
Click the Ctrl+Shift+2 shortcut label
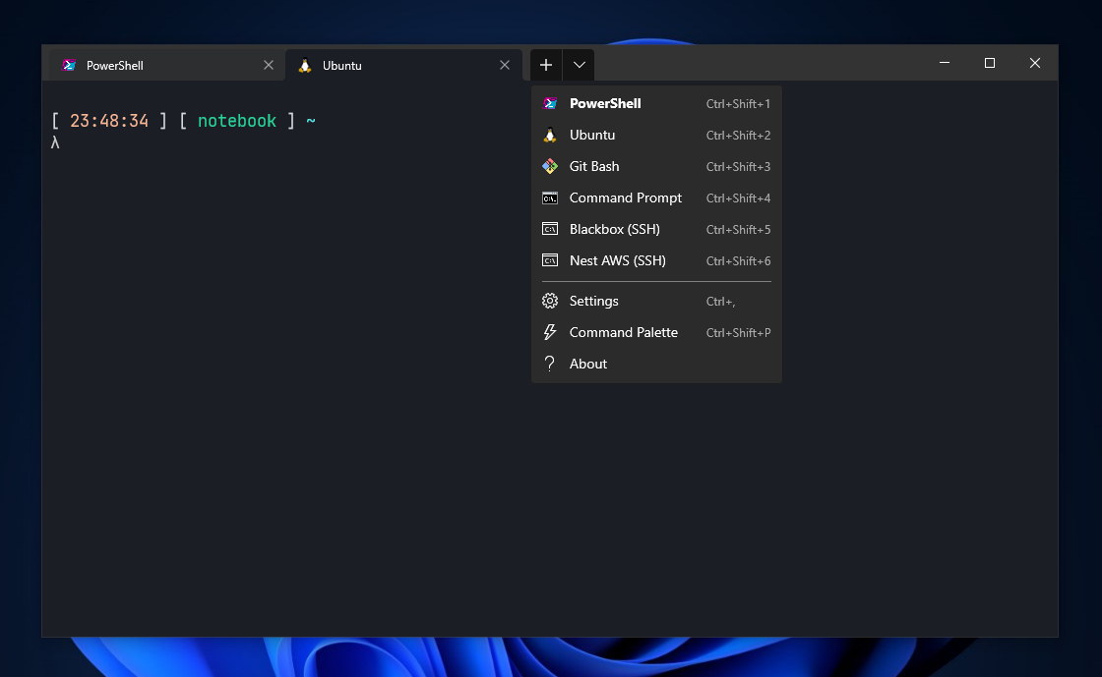[738, 136]
